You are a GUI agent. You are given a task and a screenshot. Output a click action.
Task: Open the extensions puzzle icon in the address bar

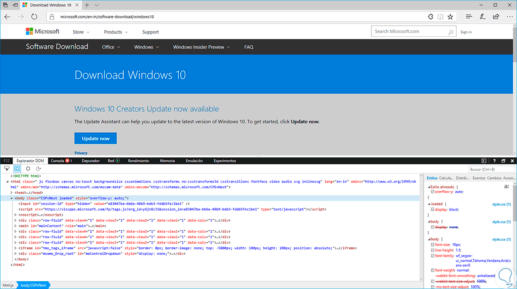click(x=431, y=17)
